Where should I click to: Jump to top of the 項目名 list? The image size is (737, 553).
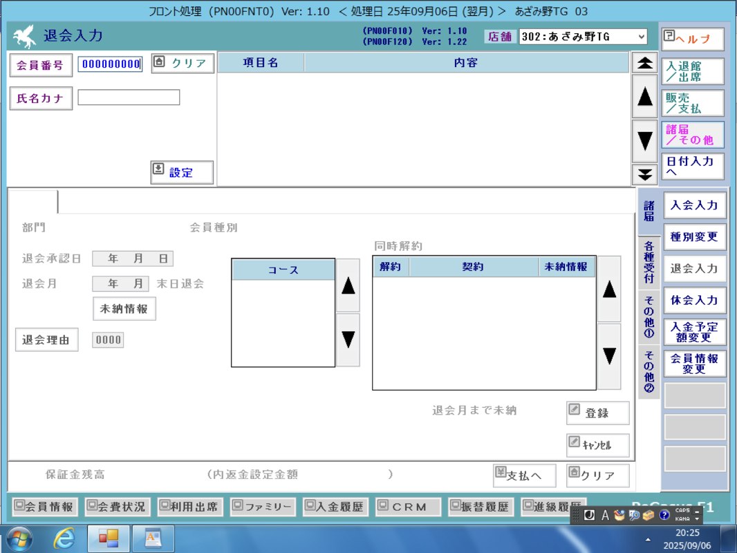[x=644, y=63]
